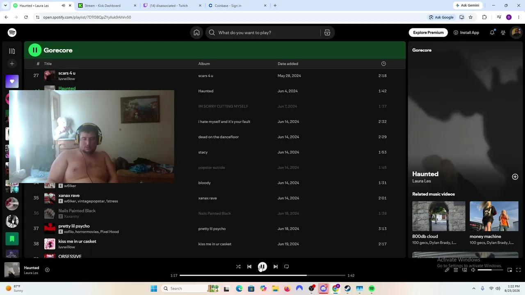Add Haunted to Liked Songs in side panel
The image size is (525, 295).
[515, 177]
